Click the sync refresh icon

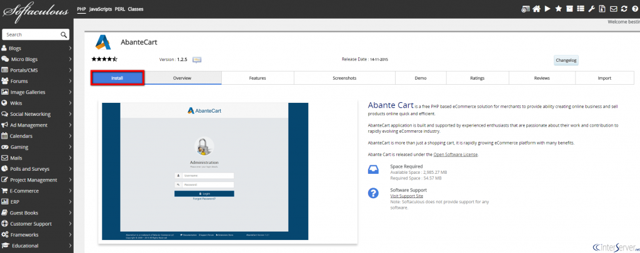624,9
